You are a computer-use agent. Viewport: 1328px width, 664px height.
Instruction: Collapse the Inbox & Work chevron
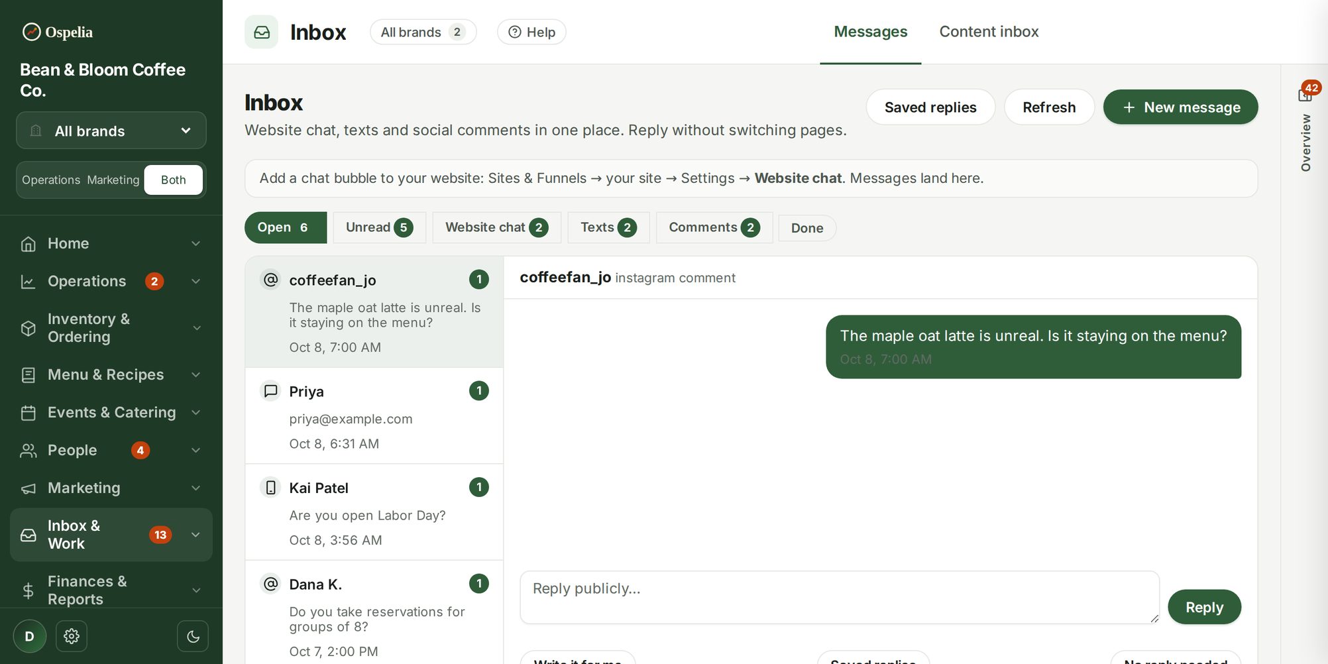196,535
